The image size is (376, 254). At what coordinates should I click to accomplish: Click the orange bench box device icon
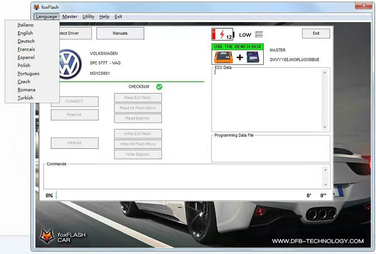click(x=224, y=57)
